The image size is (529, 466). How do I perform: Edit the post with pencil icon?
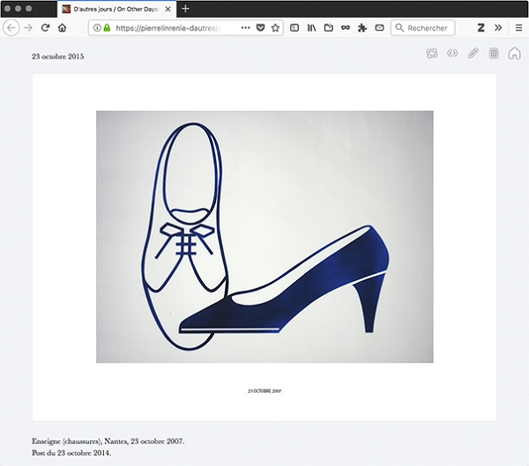[473, 54]
